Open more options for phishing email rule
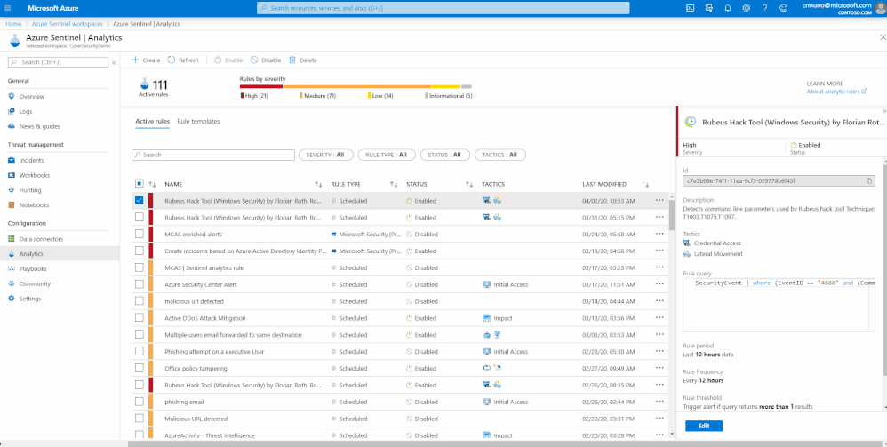 coord(659,402)
